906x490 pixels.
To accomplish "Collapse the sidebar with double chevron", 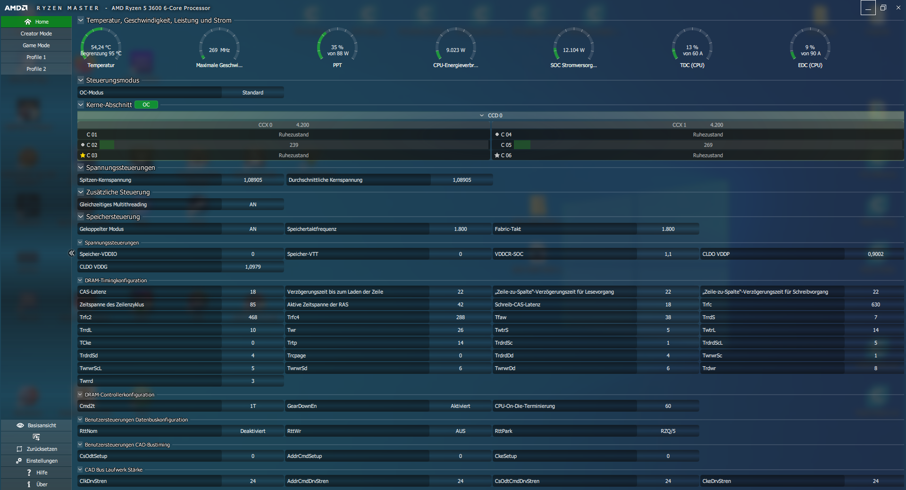I will coord(72,253).
